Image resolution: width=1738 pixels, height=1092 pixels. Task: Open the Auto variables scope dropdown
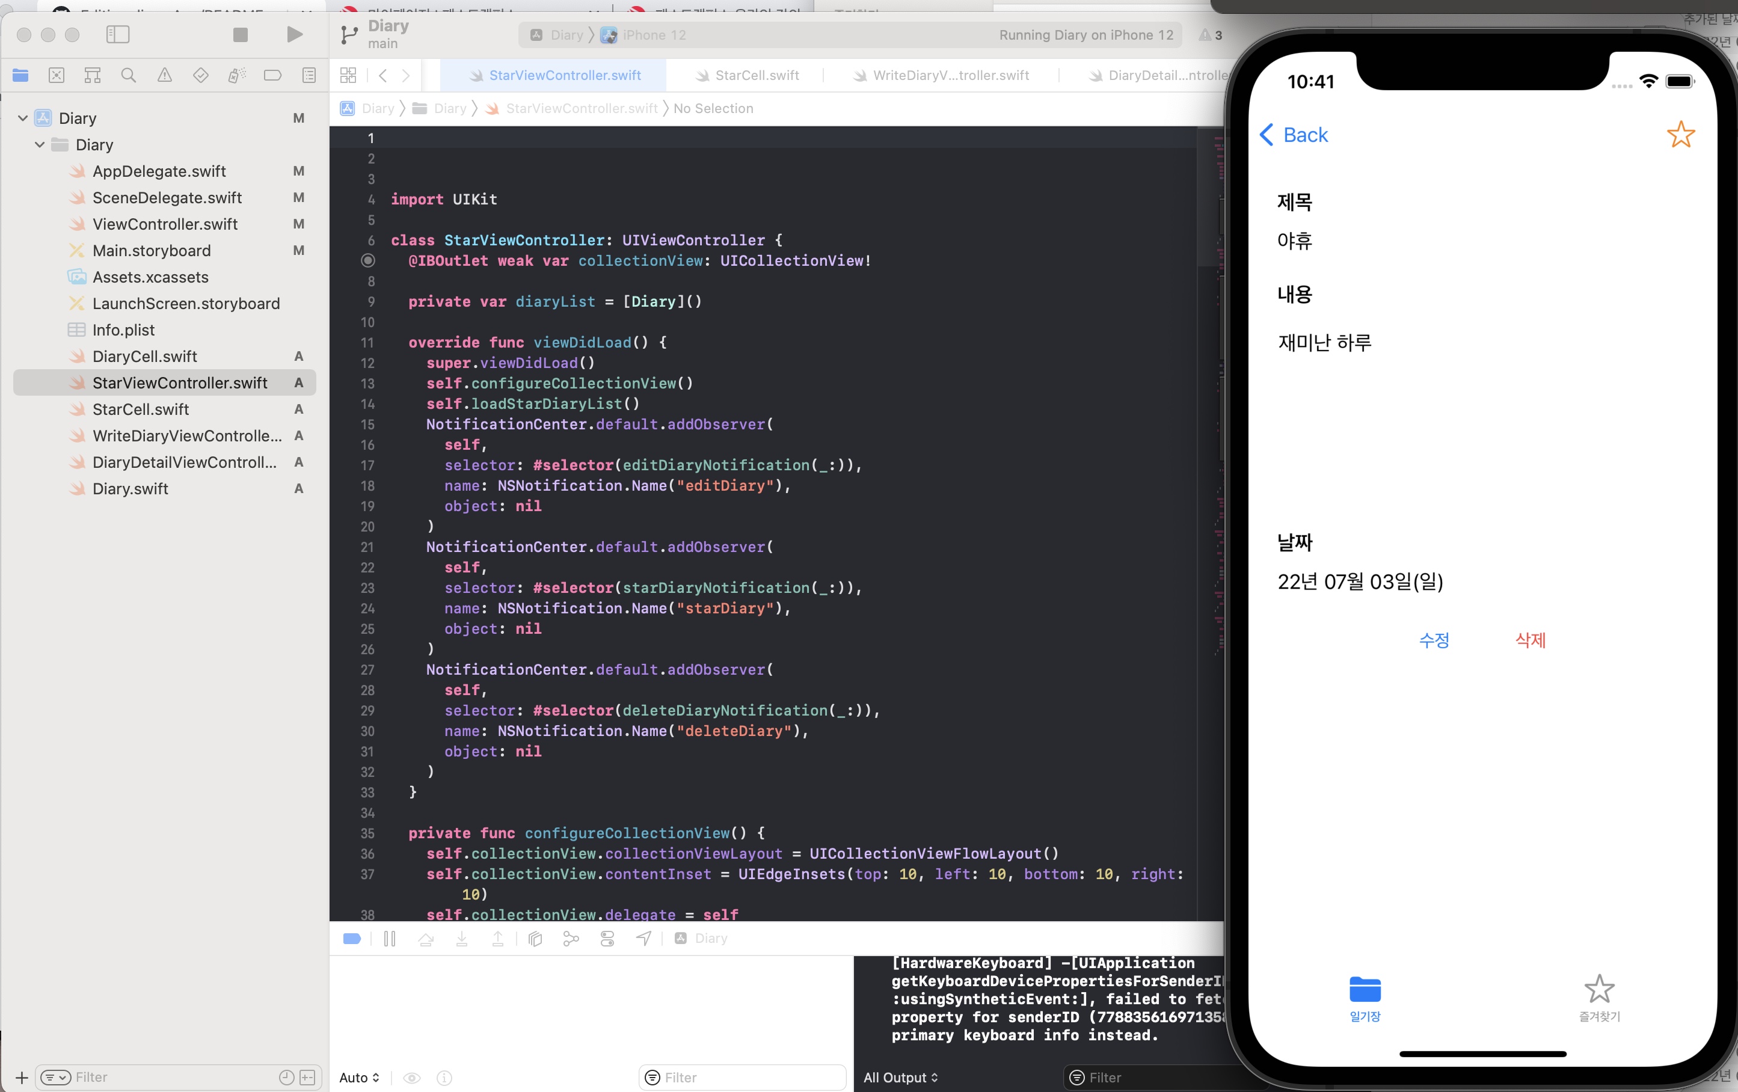pyautogui.click(x=360, y=1078)
